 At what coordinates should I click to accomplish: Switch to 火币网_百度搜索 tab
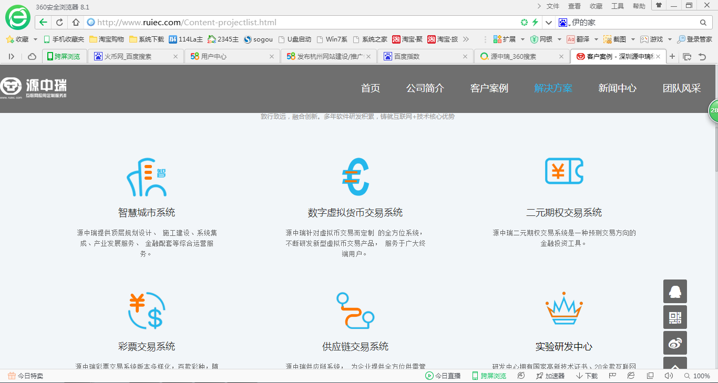click(136, 56)
